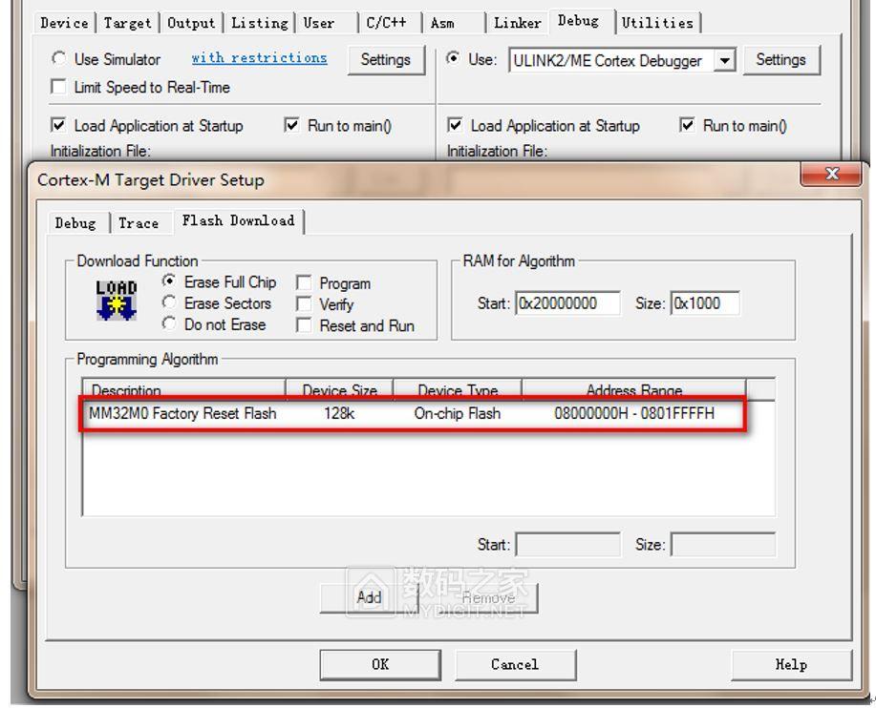876x708 pixels.
Task: Click the Help button
Action: coord(791,664)
